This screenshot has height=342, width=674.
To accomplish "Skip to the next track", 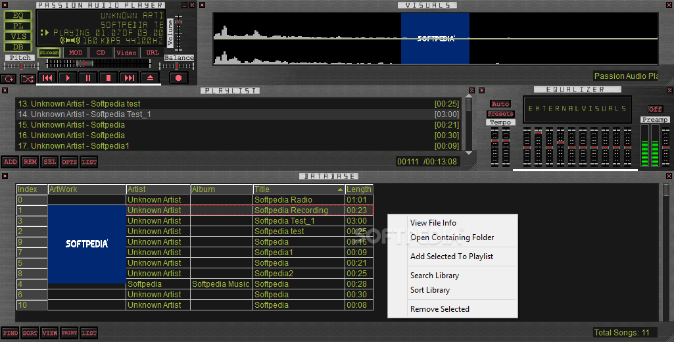I will pyautogui.click(x=129, y=78).
